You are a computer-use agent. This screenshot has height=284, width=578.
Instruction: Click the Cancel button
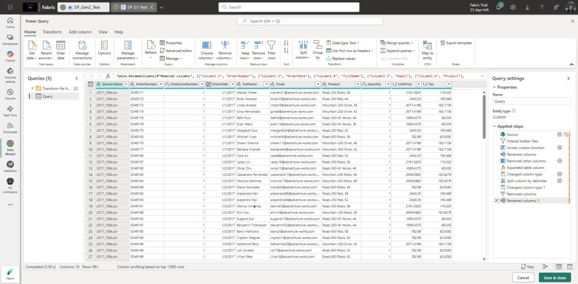tap(523, 278)
